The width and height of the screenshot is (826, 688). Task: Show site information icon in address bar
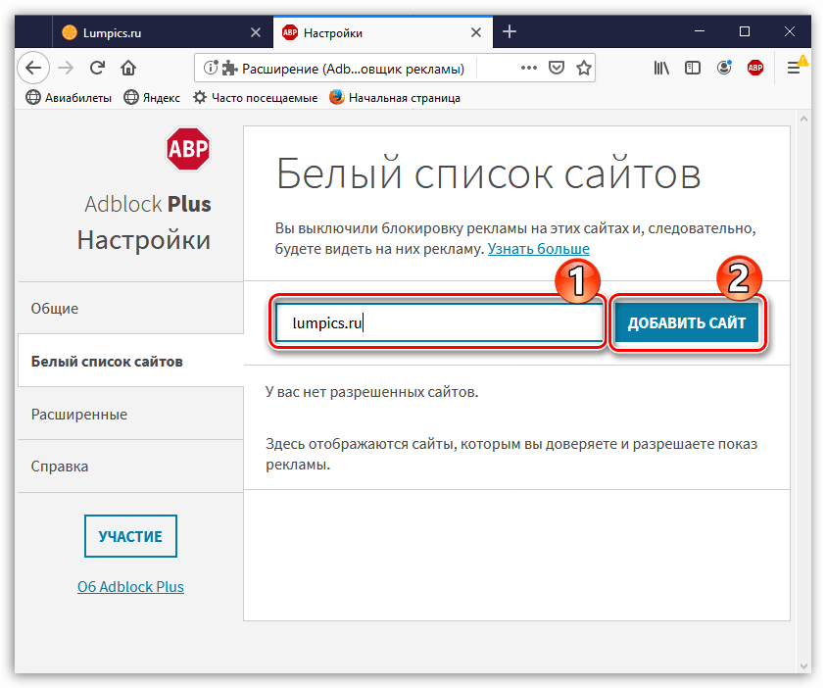pos(211,68)
